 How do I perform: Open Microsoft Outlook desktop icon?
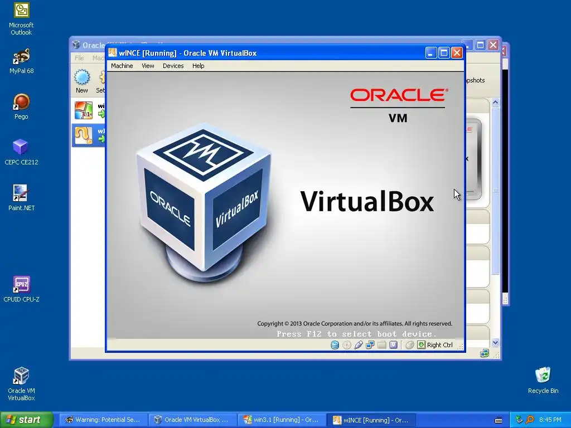coord(21,19)
